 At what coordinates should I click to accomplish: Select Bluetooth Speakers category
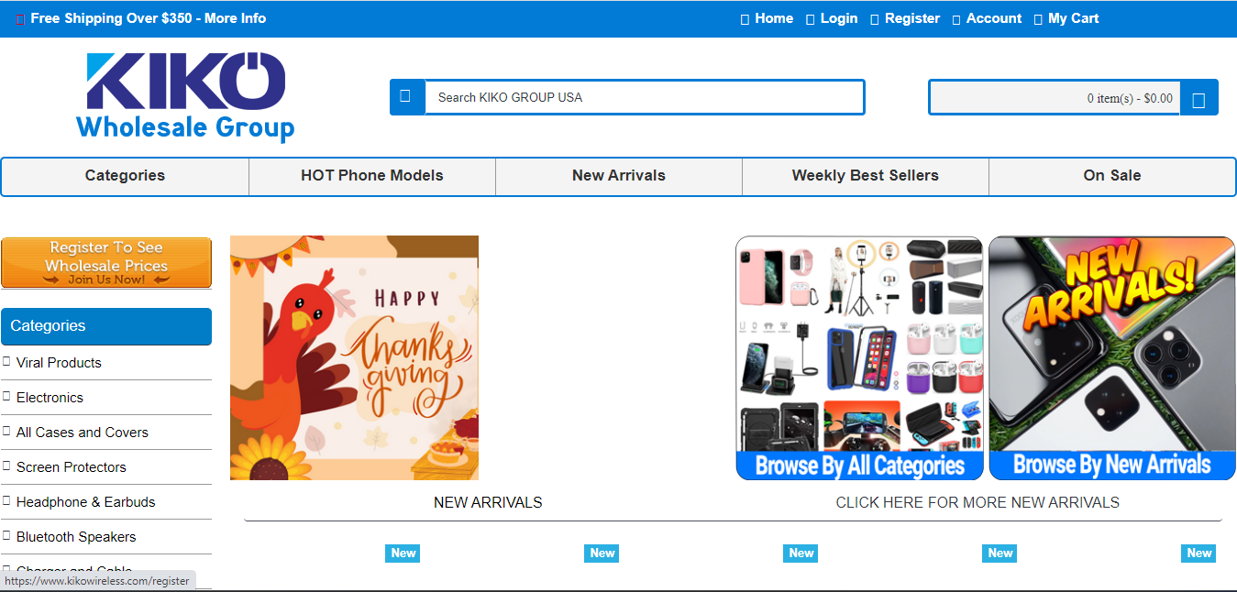coord(76,537)
